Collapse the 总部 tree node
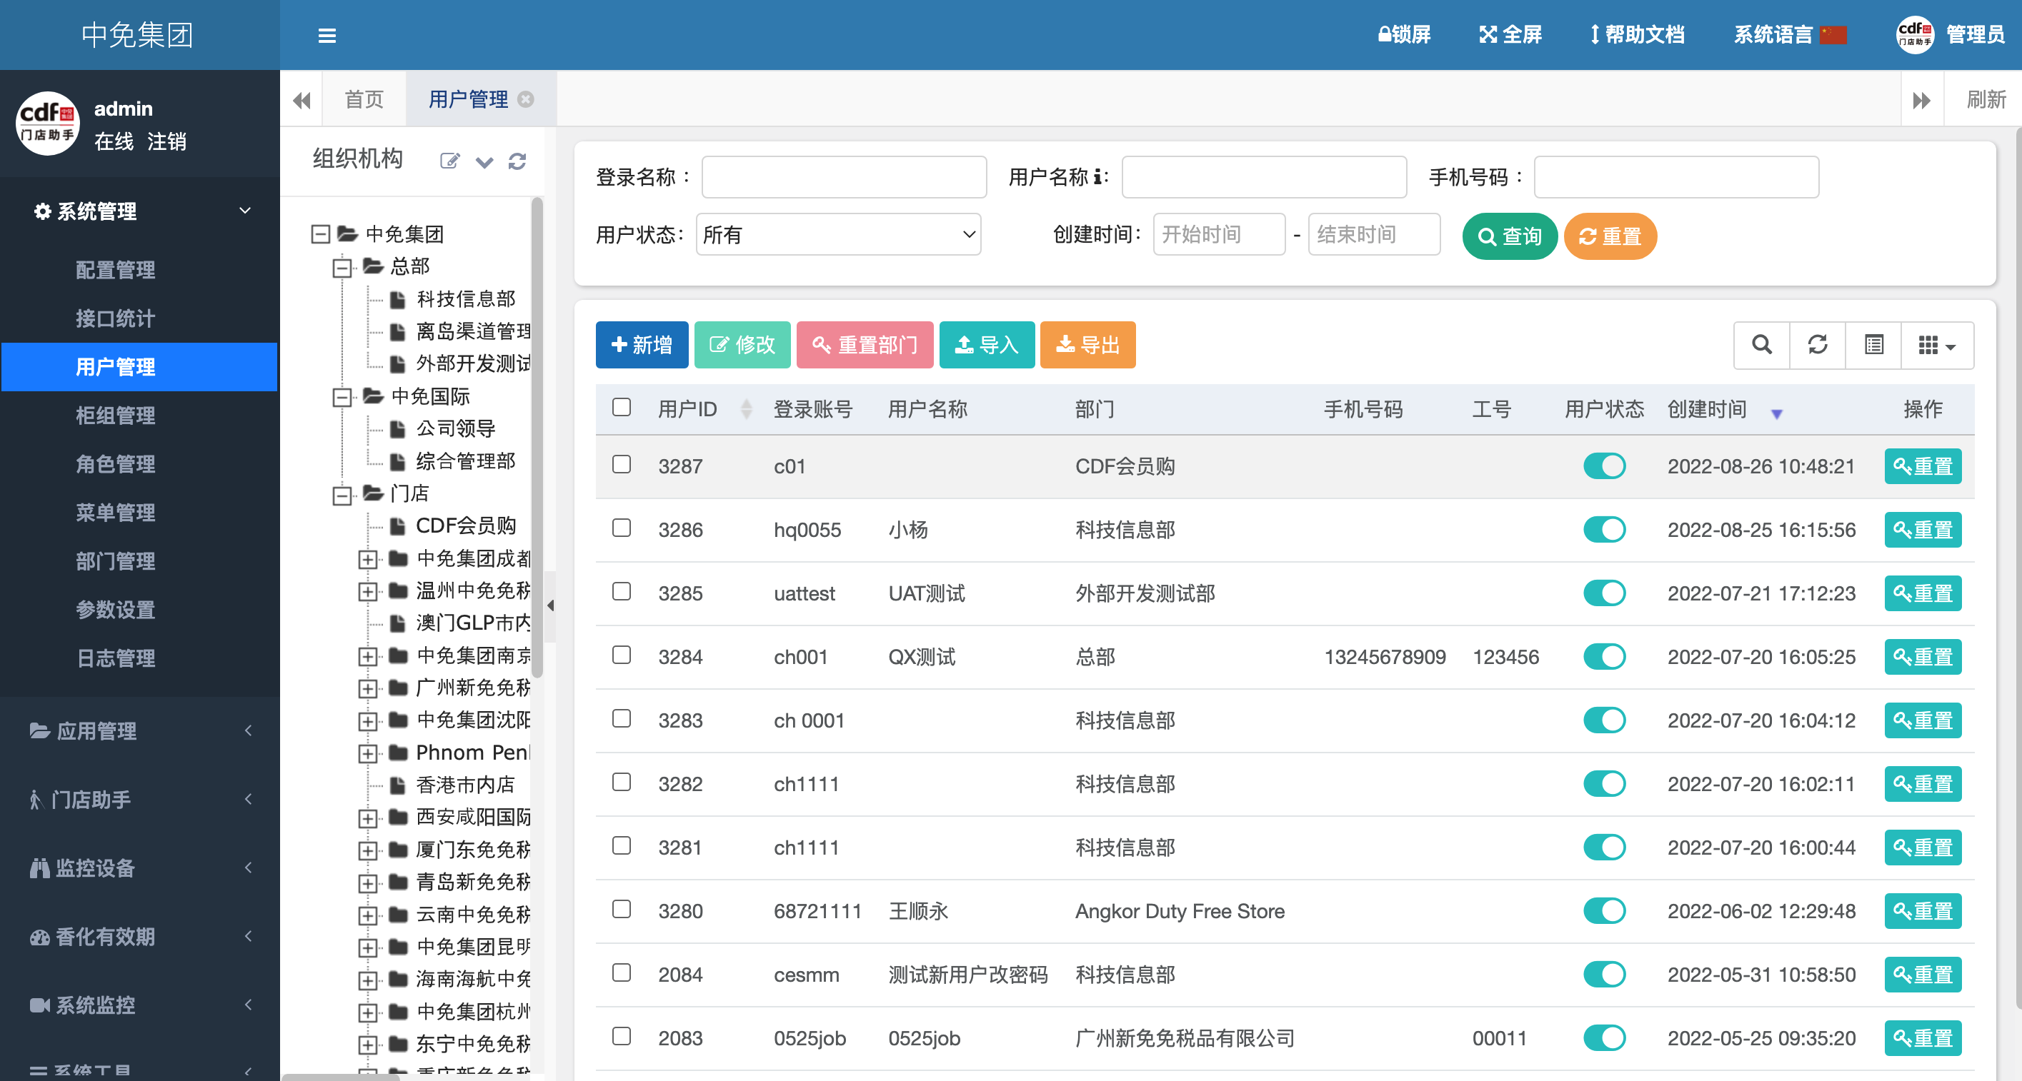 pos(342,268)
